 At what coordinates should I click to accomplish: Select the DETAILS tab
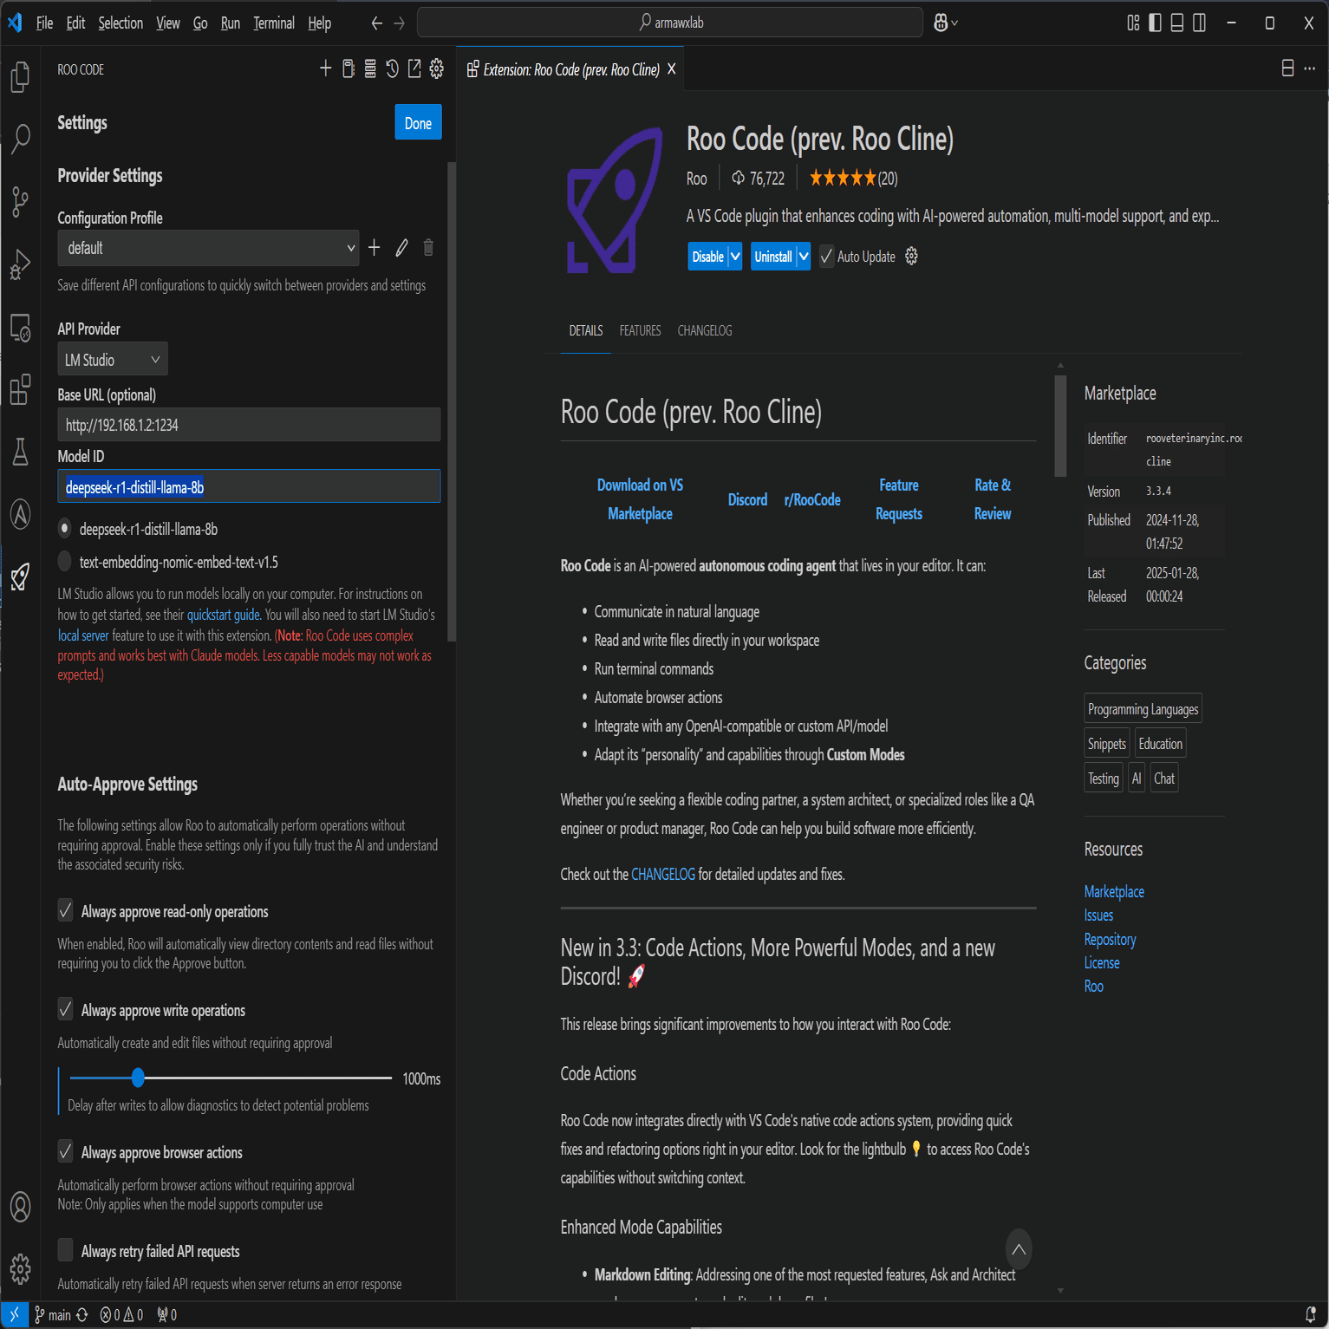tap(586, 330)
